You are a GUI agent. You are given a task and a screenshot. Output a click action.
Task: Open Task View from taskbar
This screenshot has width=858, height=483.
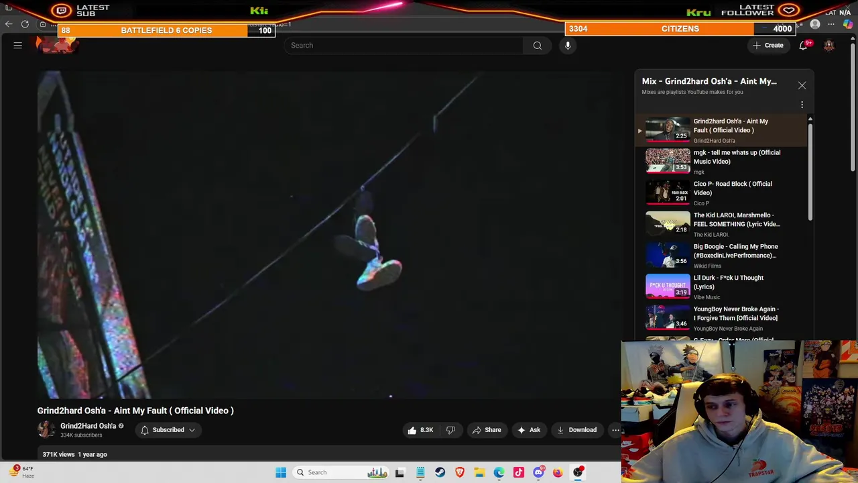tap(400, 472)
